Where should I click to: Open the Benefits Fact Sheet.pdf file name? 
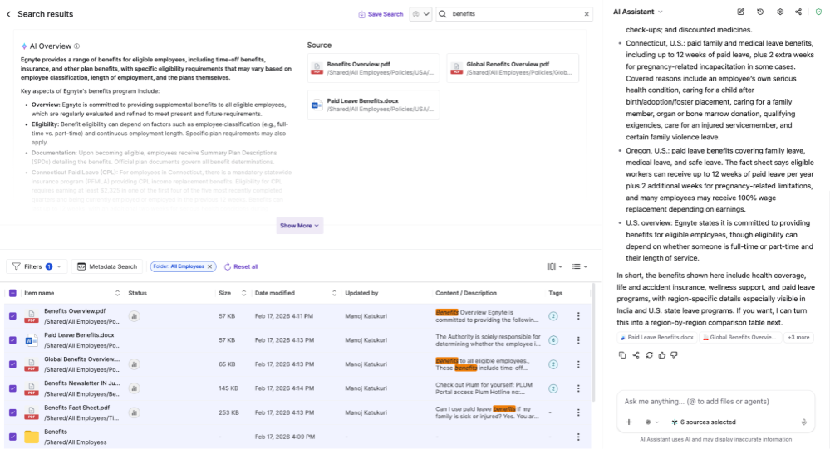click(76, 408)
